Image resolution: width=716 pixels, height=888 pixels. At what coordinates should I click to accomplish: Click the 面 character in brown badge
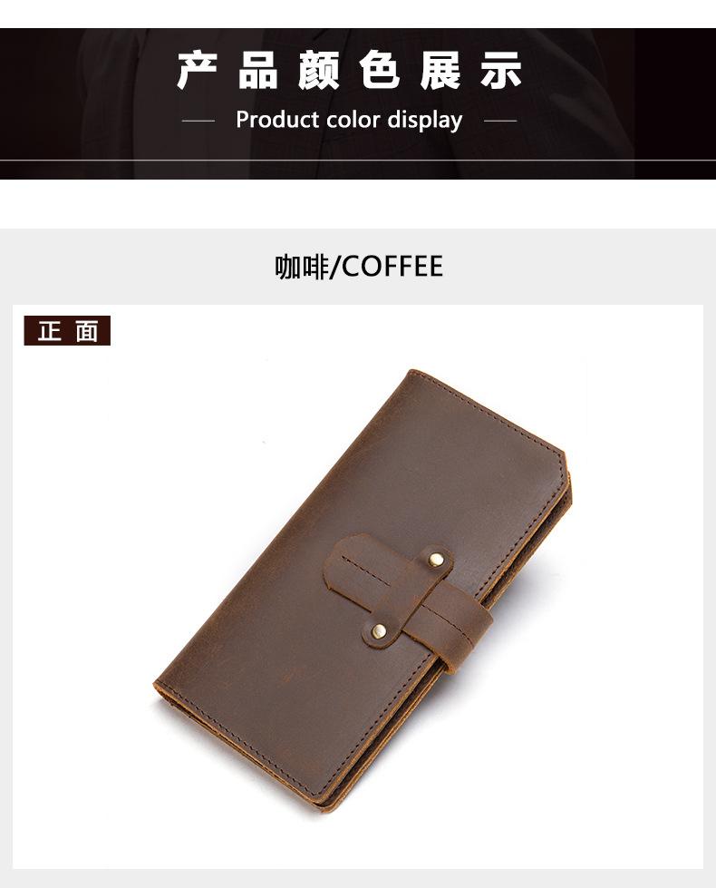click(87, 331)
